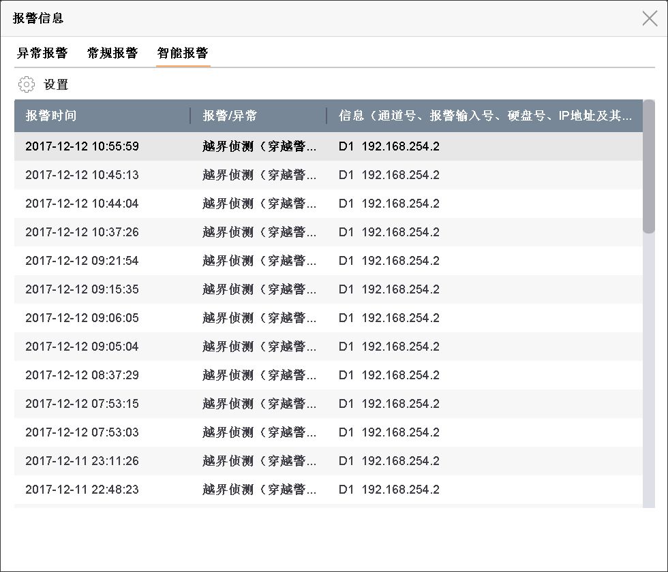This screenshot has width=668, height=572.
Task: Click the 报警/异常 column header
Action: [x=230, y=116]
